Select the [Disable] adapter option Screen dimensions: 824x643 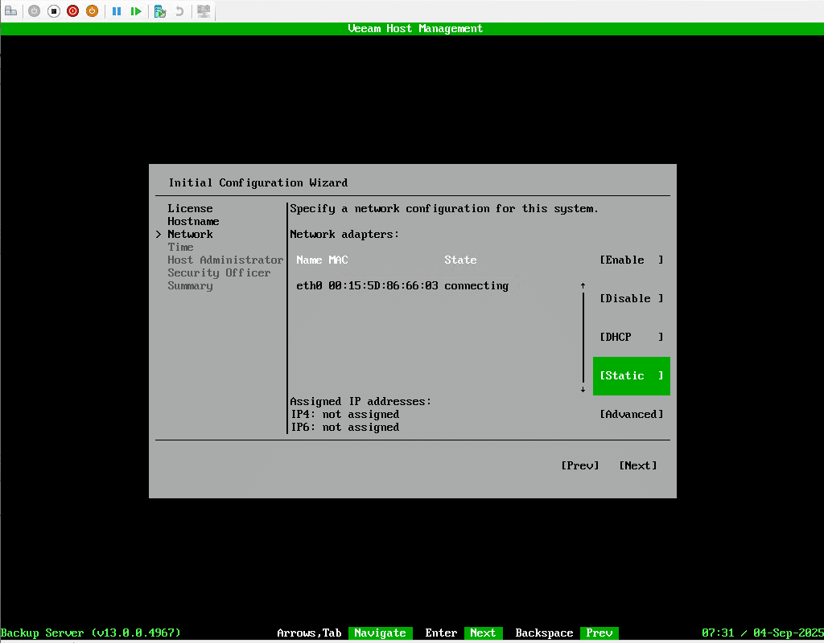click(x=631, y=298)
